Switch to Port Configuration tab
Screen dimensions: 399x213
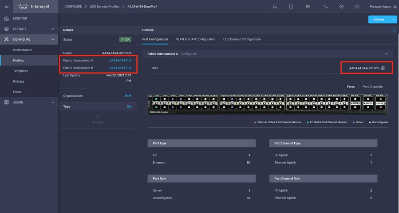pyautogui.click(x=155, y=39)
